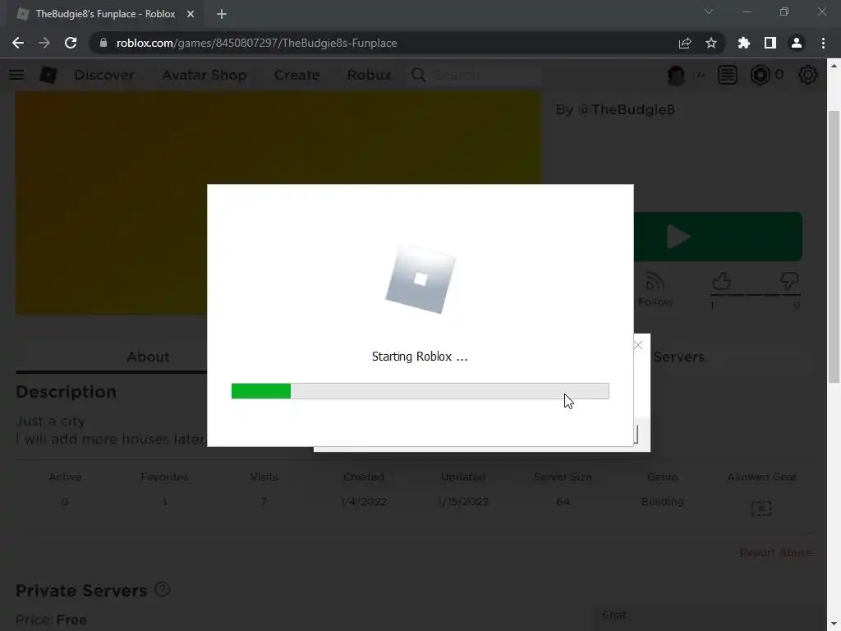The image size is (841, 631).
Task: Click the Private Servers help icon
Action: pos(163,590)
